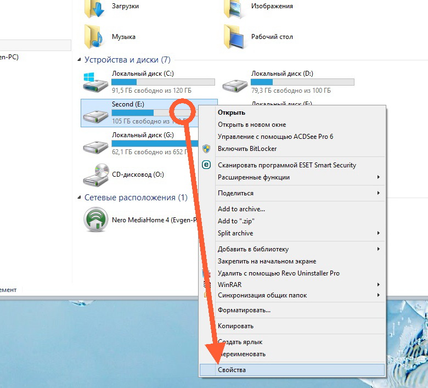This screenshot has height=388, width=428.
Task: Click the Local Disk (C:) drive icon
Action: 95,82
